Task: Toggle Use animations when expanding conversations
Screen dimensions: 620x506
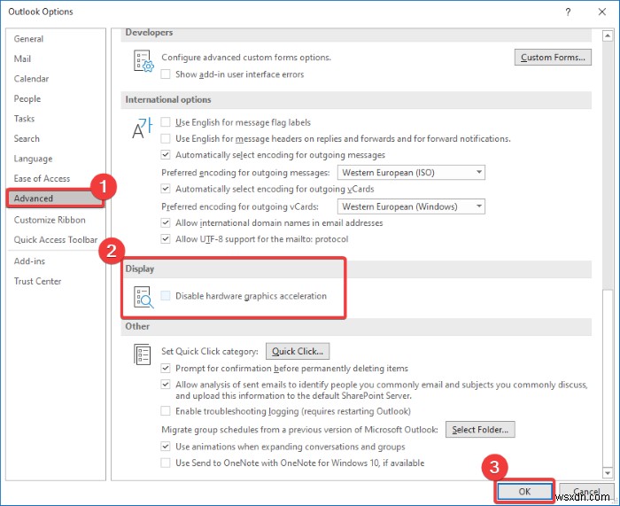Action: (166, 447)
